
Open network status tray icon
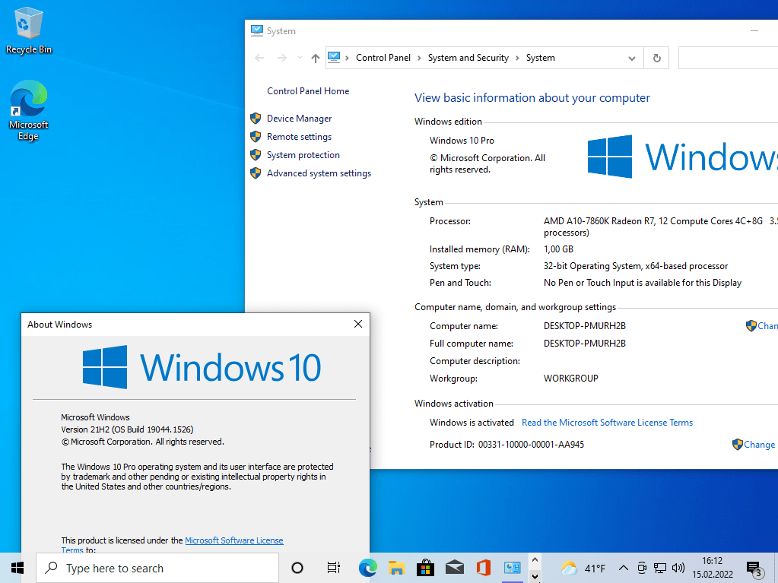point(660,568)
